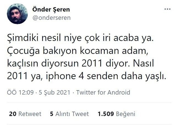Click the Alıntı Tweet label text
Viewport: 176px width, 127px height.
point(72,114)
